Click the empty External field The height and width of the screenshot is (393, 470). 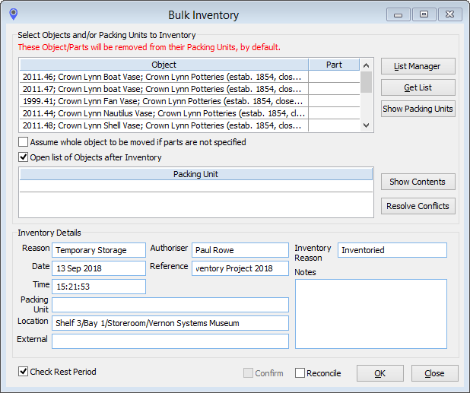point(170,341)
